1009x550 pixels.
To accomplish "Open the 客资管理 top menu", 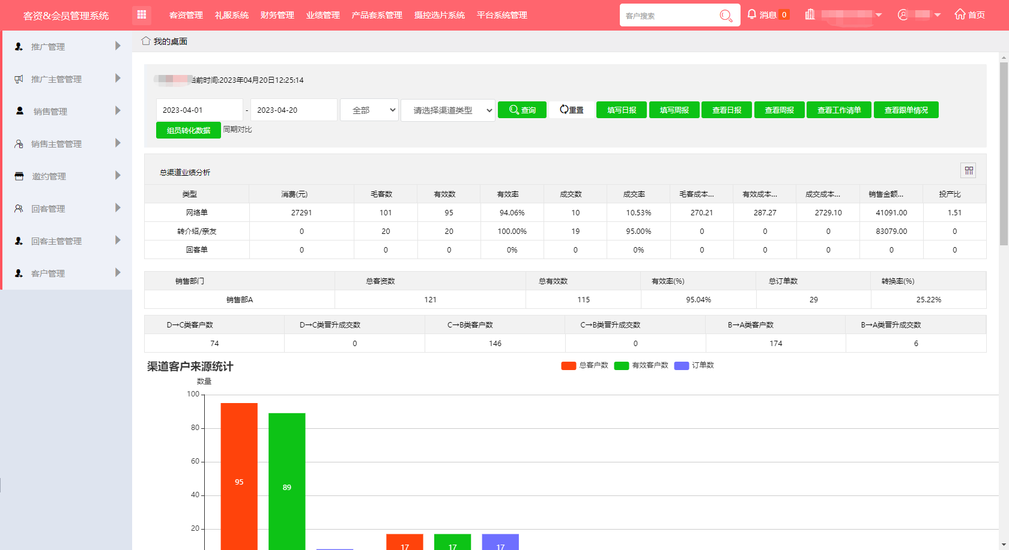I will tap(186, 15).
